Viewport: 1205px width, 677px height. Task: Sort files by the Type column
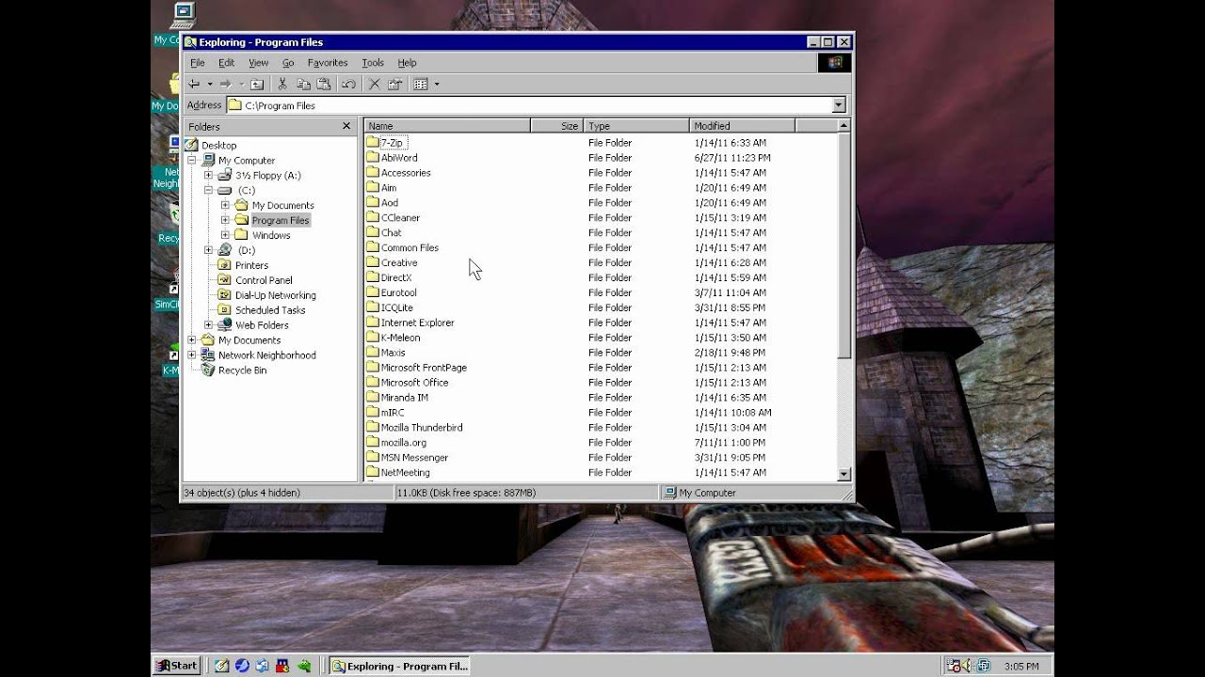pos(635,125)
